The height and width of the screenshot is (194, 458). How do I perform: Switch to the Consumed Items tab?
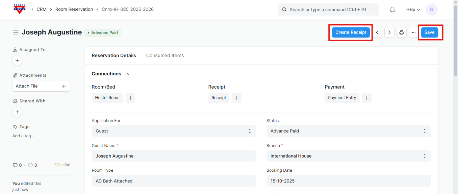click(x=165, y=56)
